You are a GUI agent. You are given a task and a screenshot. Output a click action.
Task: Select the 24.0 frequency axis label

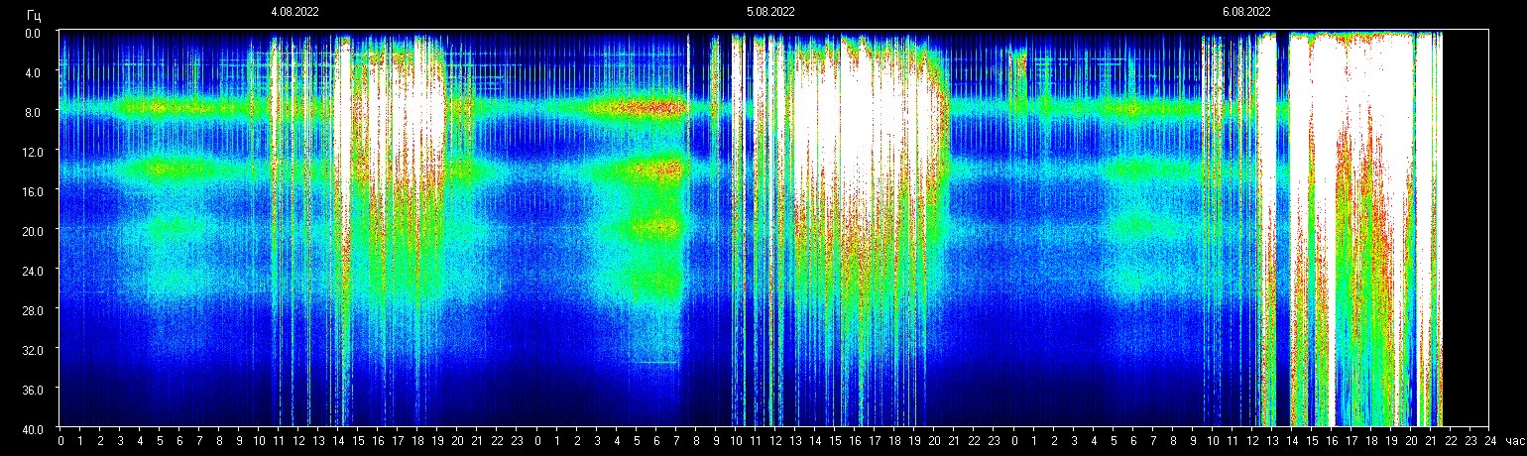pos(31,270)
